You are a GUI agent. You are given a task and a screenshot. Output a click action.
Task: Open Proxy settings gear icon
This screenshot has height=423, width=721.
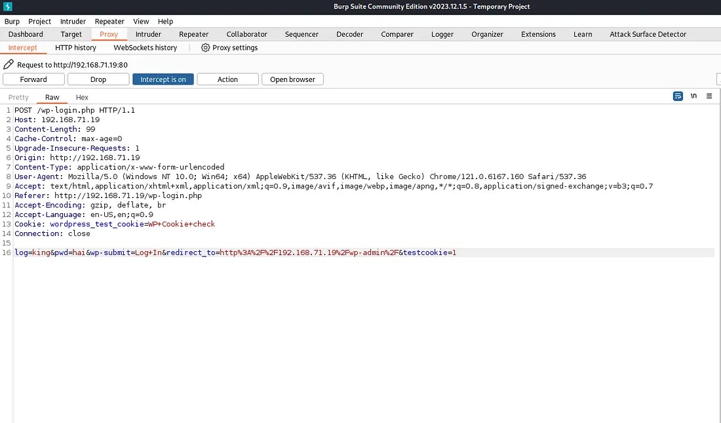[205, 48]
